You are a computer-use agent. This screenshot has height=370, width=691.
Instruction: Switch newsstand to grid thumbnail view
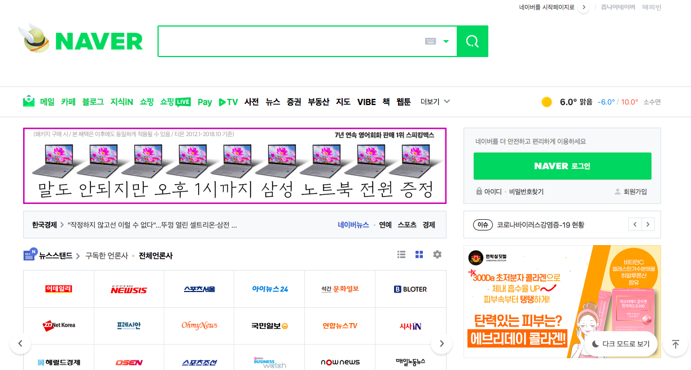419,255
